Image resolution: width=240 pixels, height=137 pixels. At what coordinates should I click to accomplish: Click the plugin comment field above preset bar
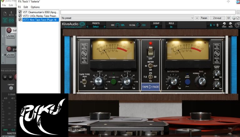point(148,12)
